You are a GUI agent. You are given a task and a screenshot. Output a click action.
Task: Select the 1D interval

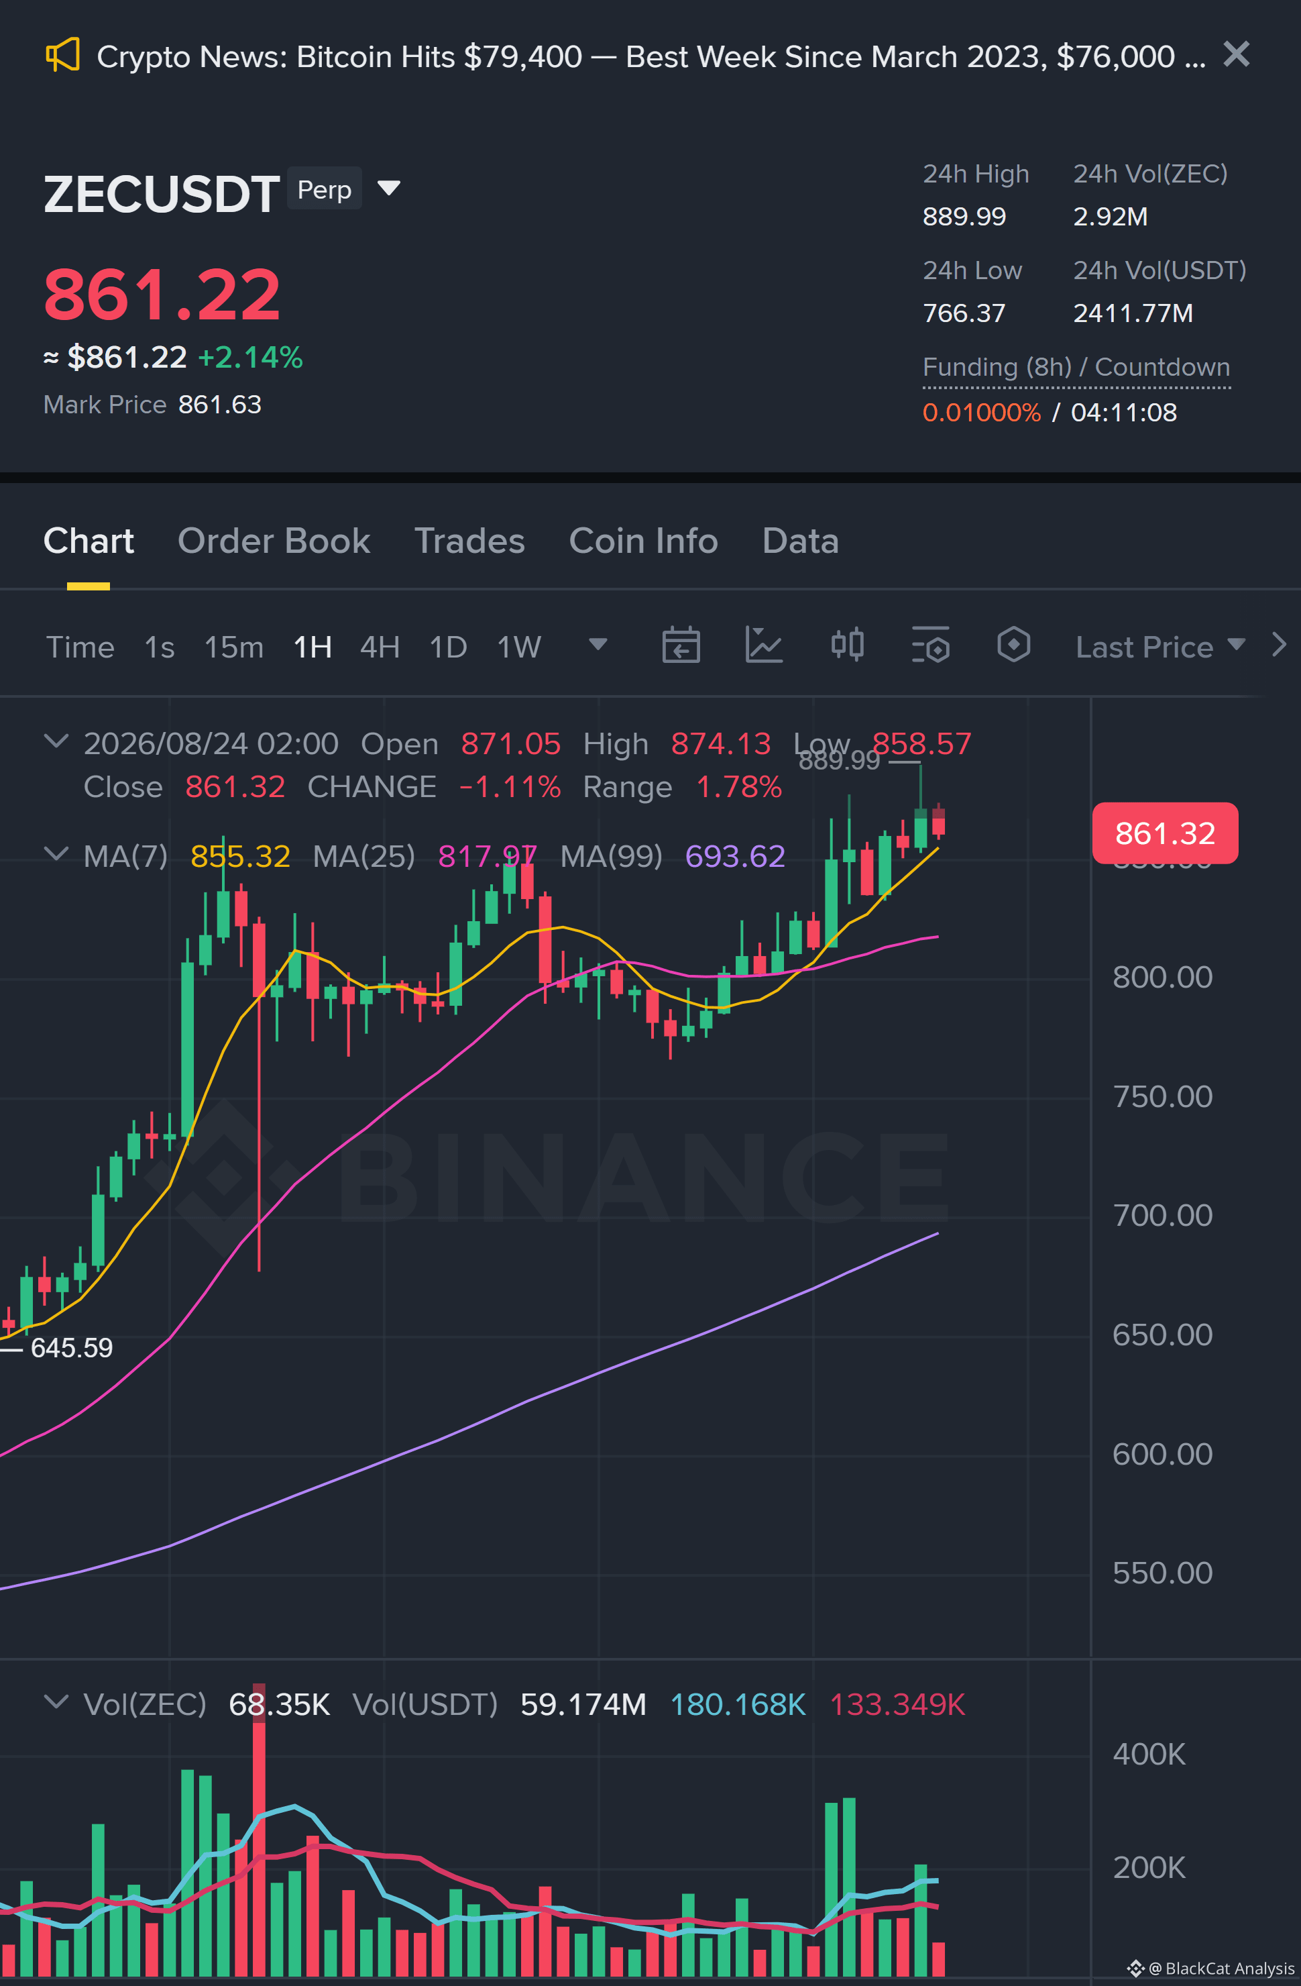click(x=448, y=647)
